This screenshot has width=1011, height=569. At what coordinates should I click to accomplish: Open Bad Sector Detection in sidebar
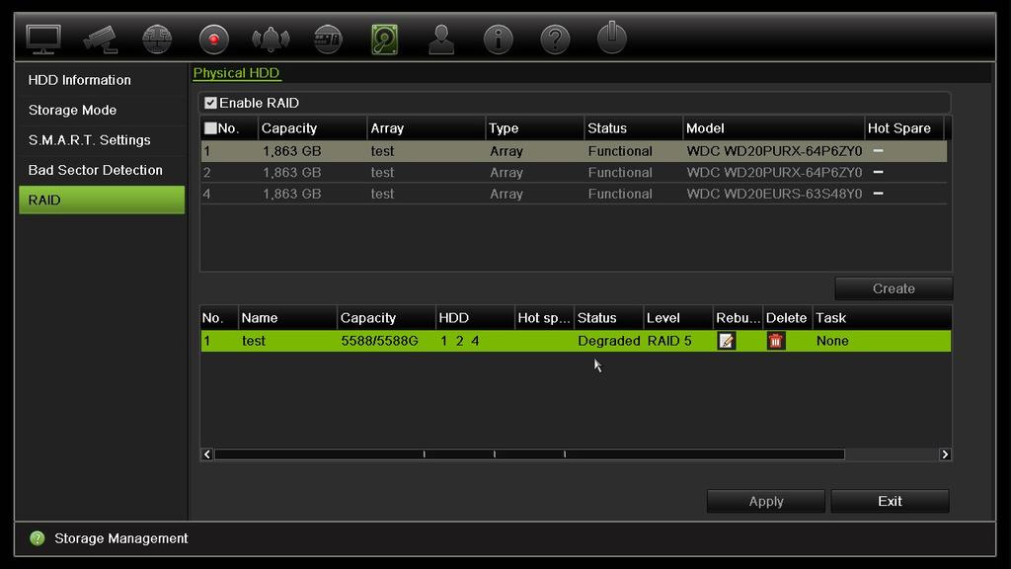click(x=102, y=170)
